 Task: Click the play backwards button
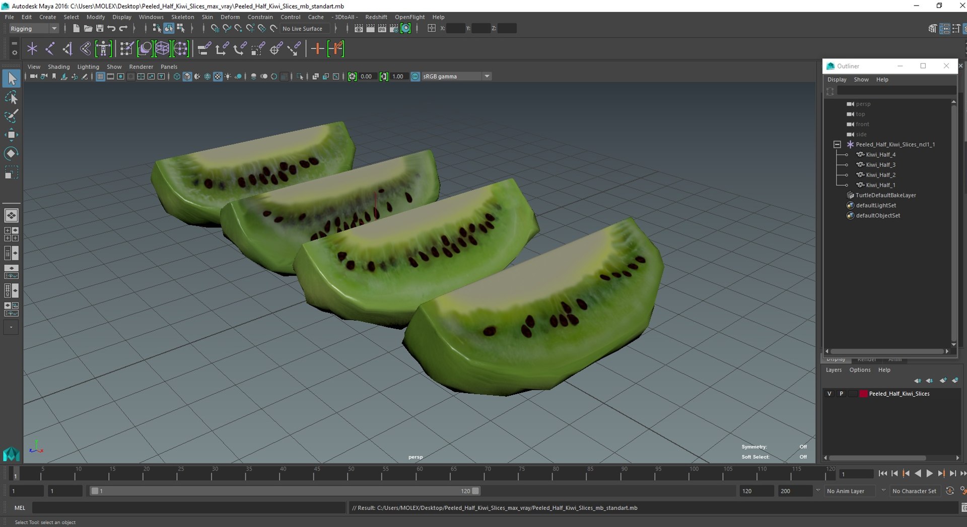click(918, 473)
